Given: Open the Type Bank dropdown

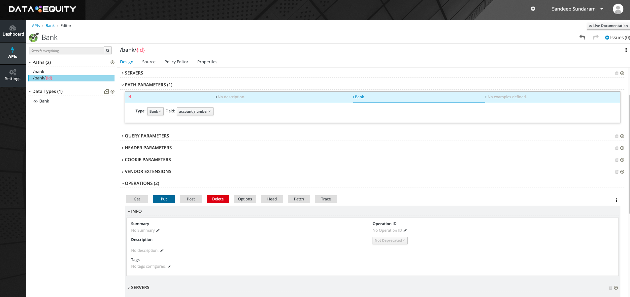Looking at the screenshot, I should (155, 111).
